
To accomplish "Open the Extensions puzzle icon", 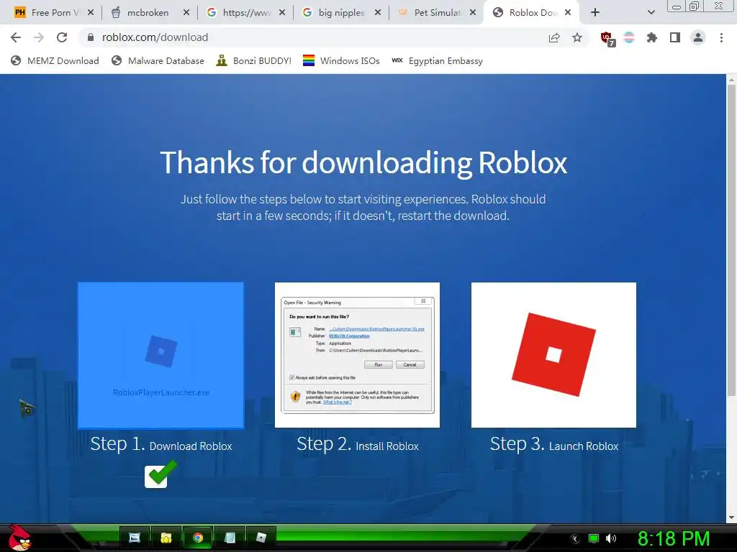I will tap(652, 37).
